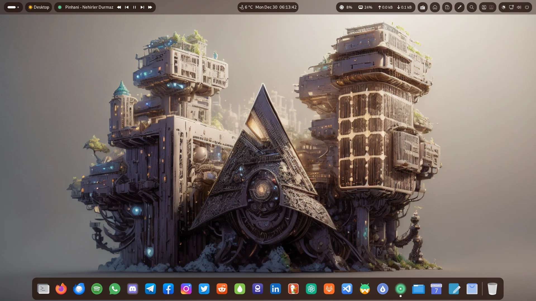The image size is (536, 301).
Task: Open the purple app icon beside LinkedIn
Action: 258,289
